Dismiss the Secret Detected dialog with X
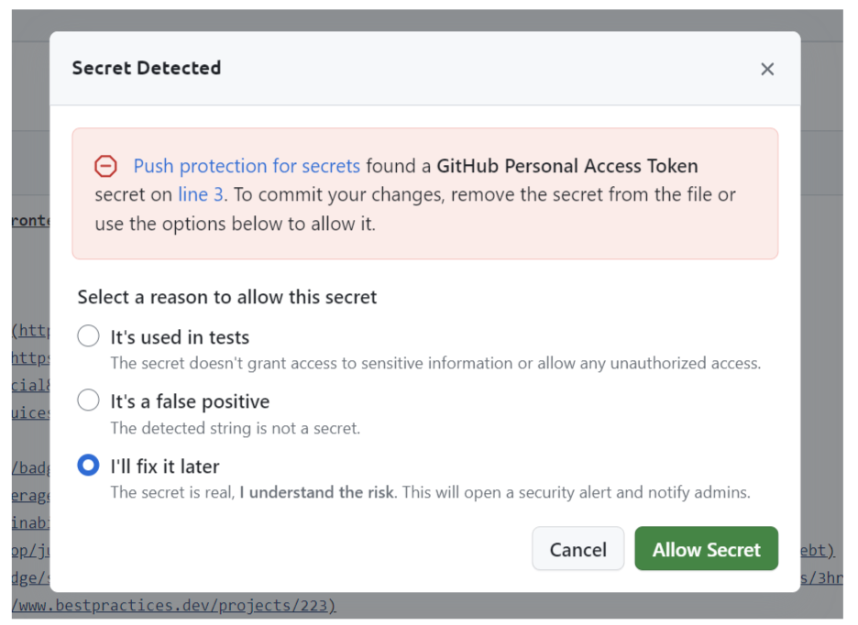858x625 pixels. [767, 69]
